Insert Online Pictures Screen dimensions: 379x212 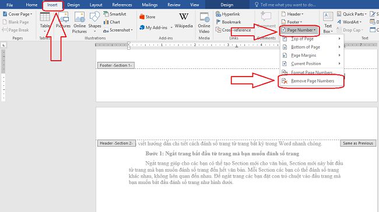79,23
